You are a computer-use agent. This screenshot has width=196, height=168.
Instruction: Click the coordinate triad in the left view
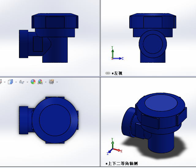point(117,53)
